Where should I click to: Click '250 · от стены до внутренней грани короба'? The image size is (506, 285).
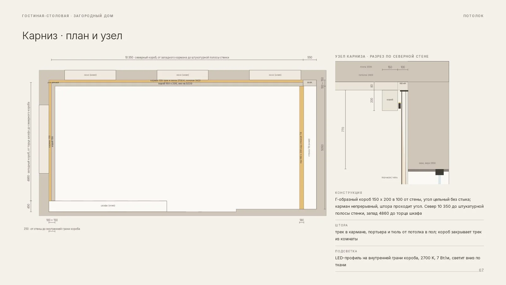(x=52, y=229)
